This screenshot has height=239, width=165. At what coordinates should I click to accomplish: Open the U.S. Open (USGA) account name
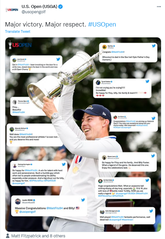[x=39, y=7]
